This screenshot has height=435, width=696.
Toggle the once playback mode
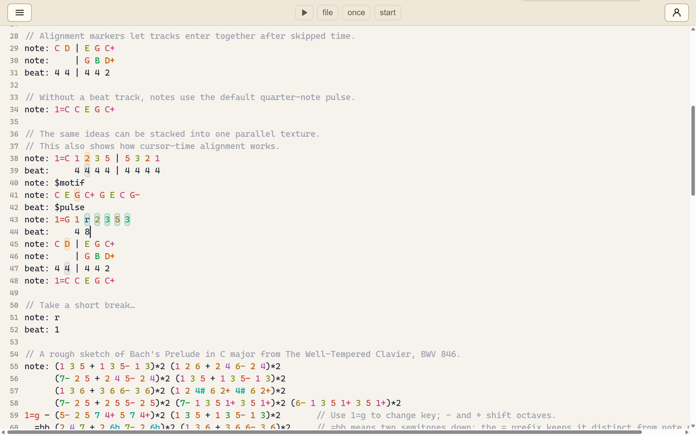(x=356, y=13)
